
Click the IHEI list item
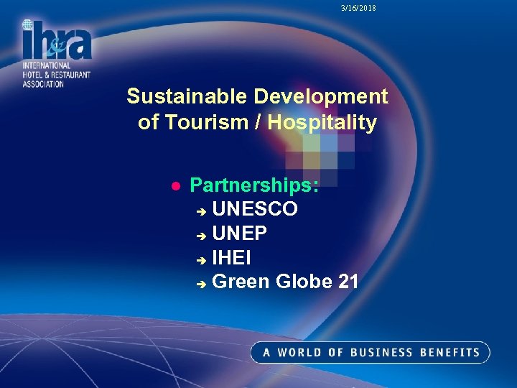[x=231, y=257]
